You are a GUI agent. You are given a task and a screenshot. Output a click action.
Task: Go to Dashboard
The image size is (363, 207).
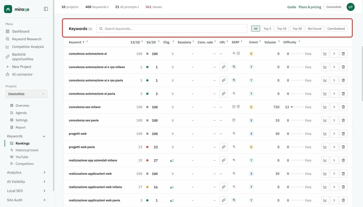[x=21, y=31]
